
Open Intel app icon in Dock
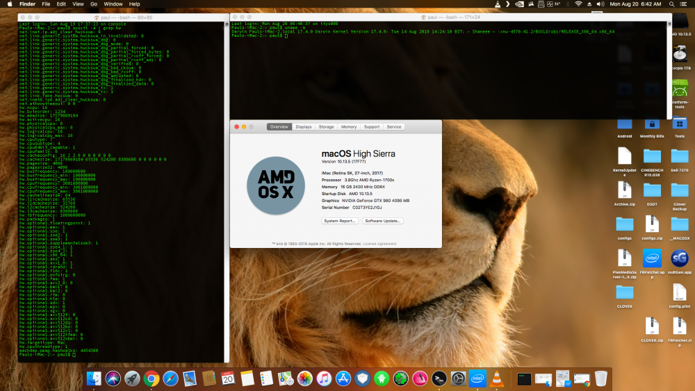[x=477, y=378]
